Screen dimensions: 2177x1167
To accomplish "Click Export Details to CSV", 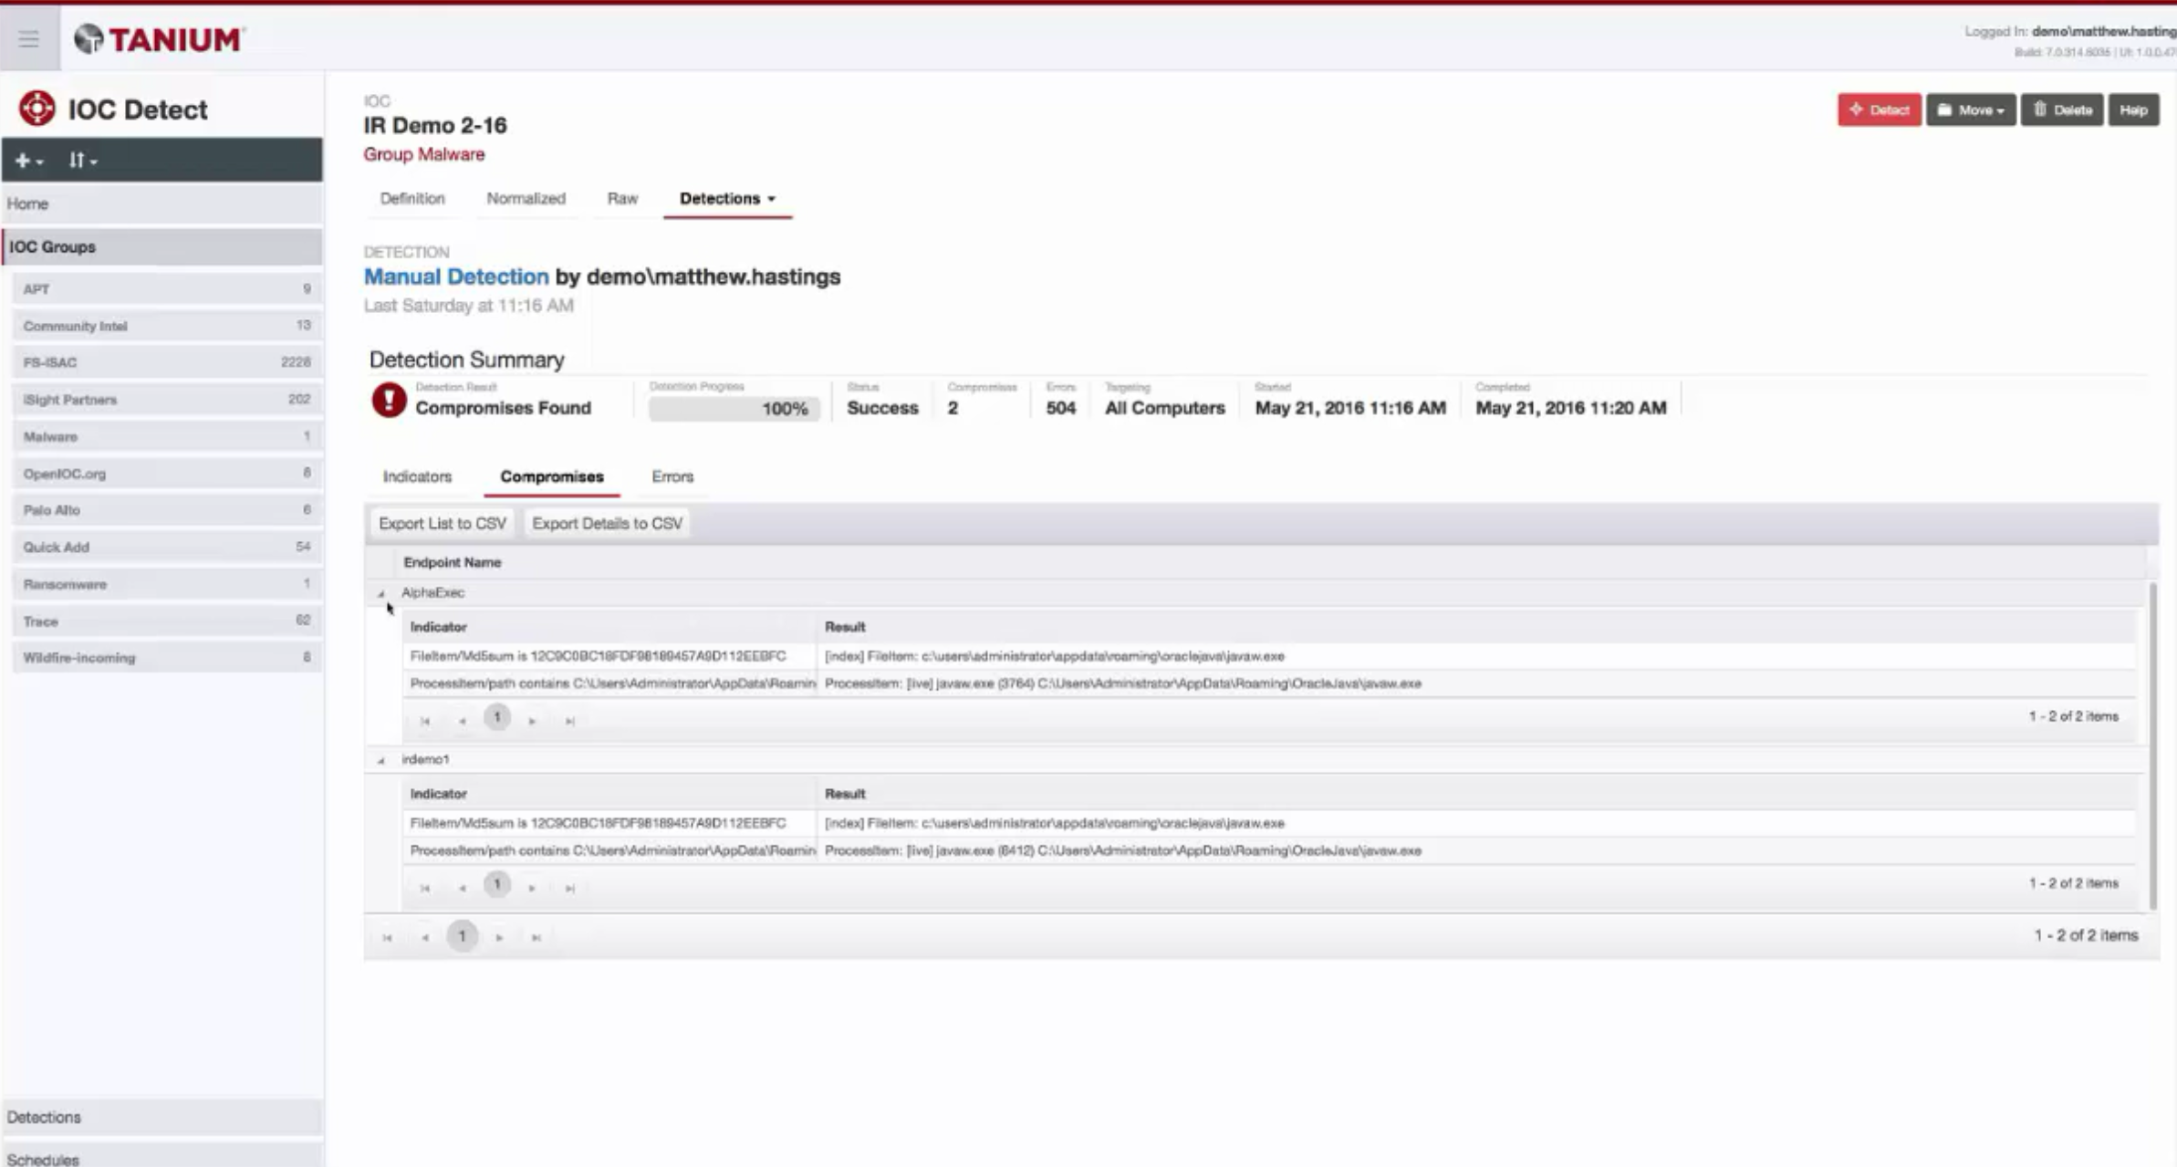I will [607, 523].
